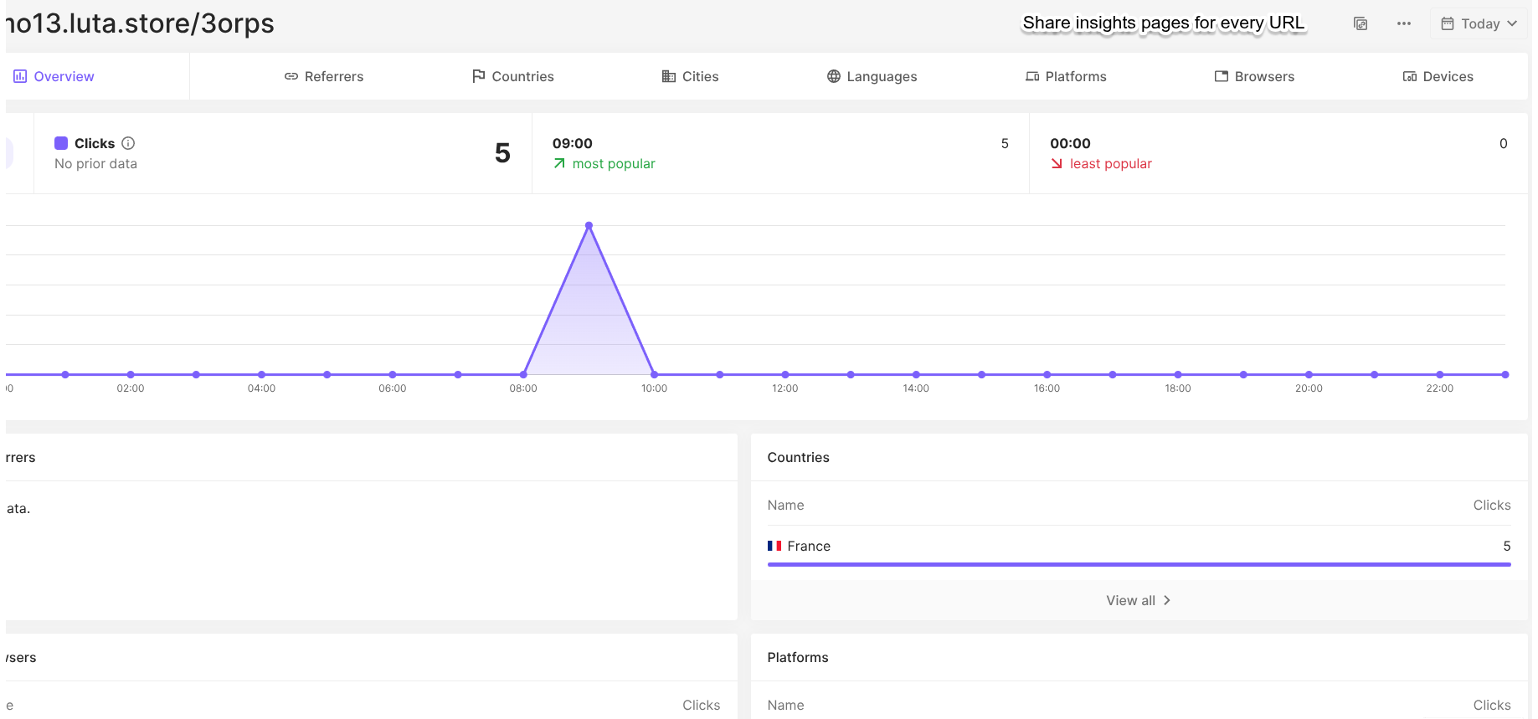Click the copy icon near the URL header
The width and height of the screenshot is (1538, 719).
(x=1361, y=23)
